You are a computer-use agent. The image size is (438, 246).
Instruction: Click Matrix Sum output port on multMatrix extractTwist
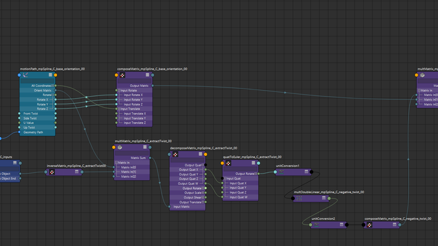[x=150, y=158]
